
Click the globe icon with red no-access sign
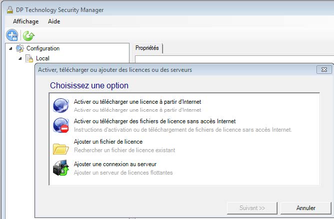60,125
